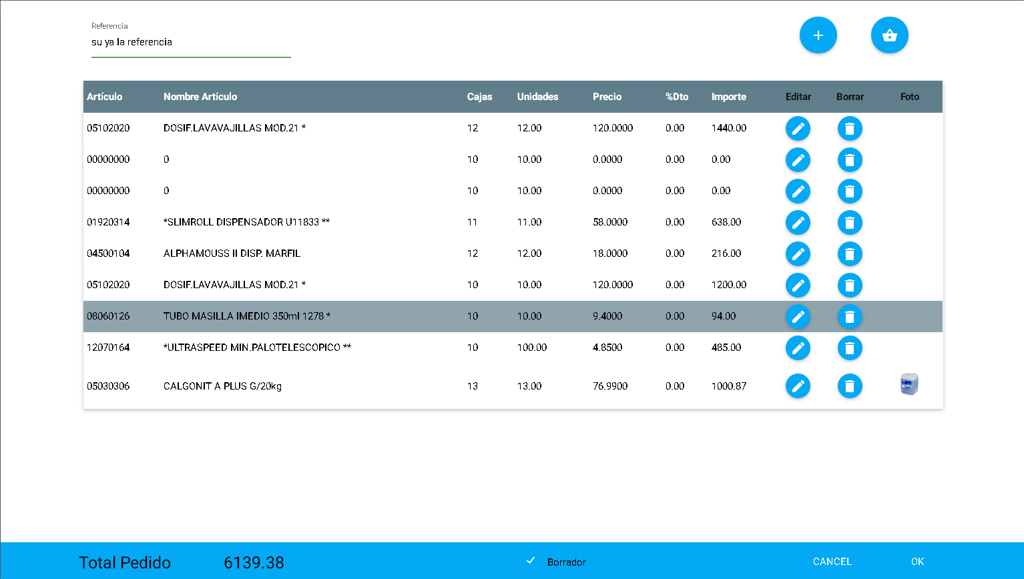Click the plus button to add an article
This screenshot has width=1024, height=579.
pos(818,35)
